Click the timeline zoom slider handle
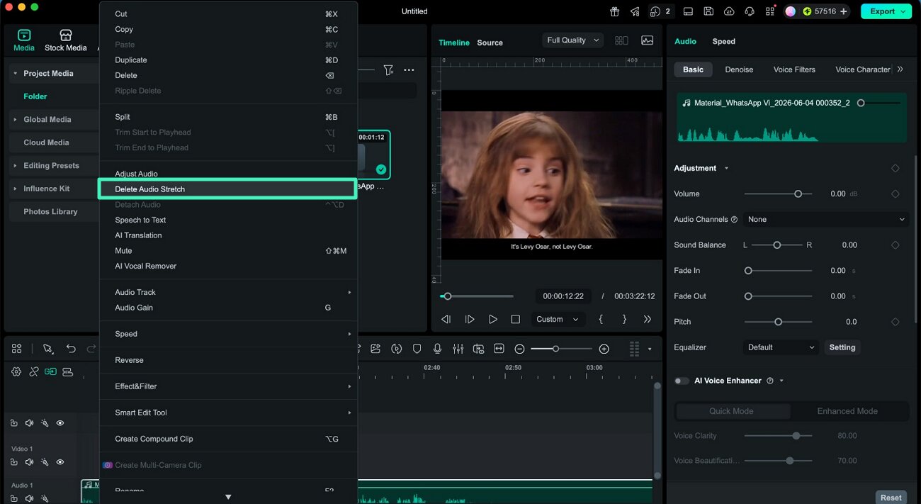 556,349
